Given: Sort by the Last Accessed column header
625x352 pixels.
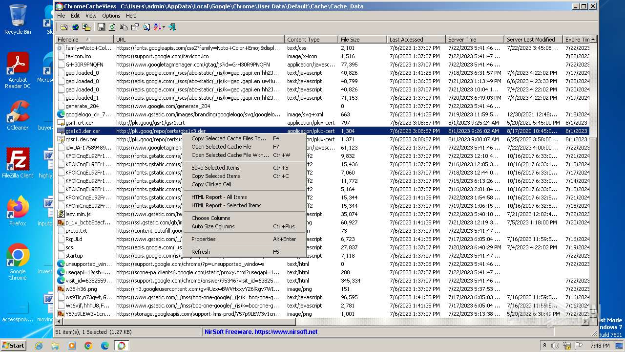Looking at the screenshot, I should point(416,39).
